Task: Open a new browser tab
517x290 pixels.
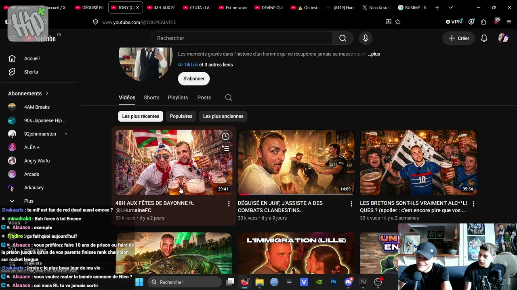Action: pyautogui.click(x=437, y=8)
